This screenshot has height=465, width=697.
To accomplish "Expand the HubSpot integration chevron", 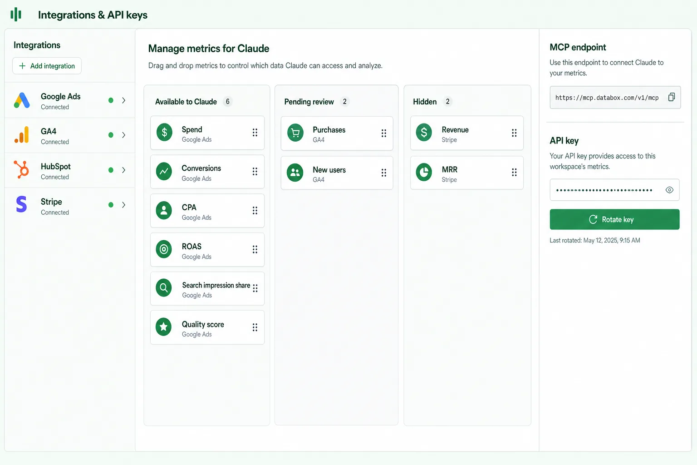I will (x=123, y=170).
